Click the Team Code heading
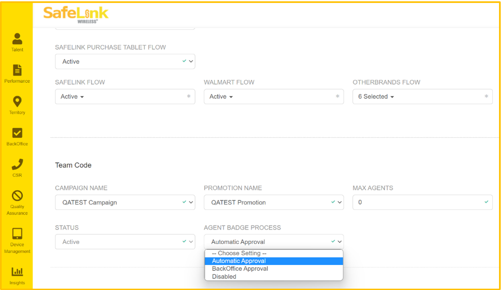 73,165
